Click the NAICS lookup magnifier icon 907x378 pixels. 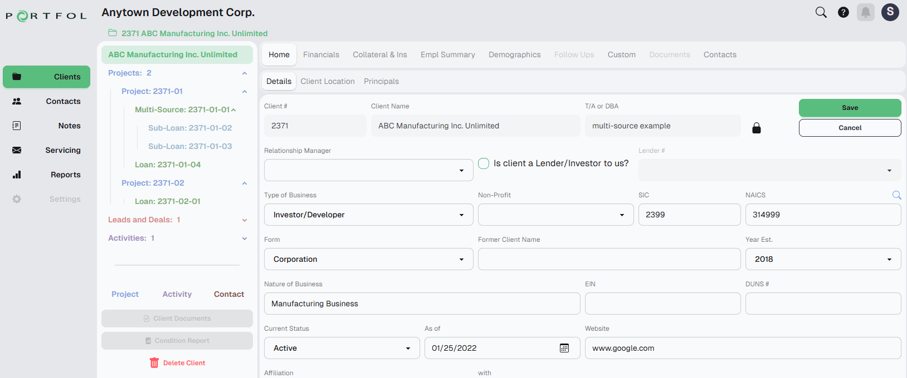[896, 195]
